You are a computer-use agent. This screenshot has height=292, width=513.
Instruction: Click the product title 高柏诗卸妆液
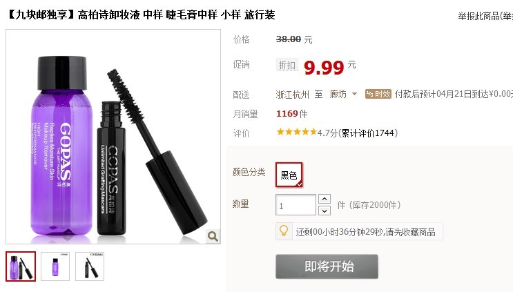(x=109, y=14)
